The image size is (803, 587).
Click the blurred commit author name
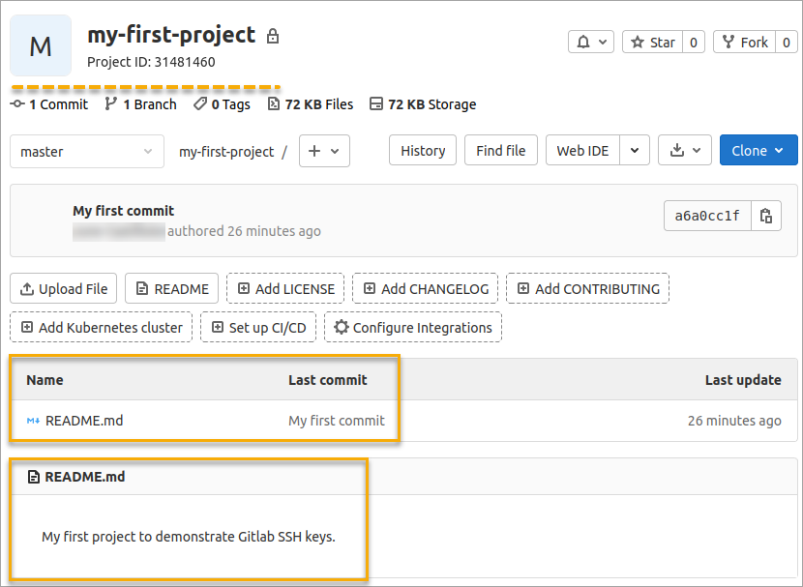pyautogui.click(x=119, y=231)
